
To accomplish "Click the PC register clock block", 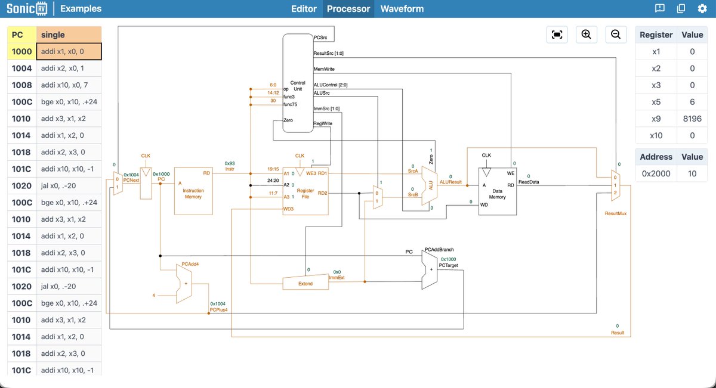I will pyautogui.click(x=146, y=182).
